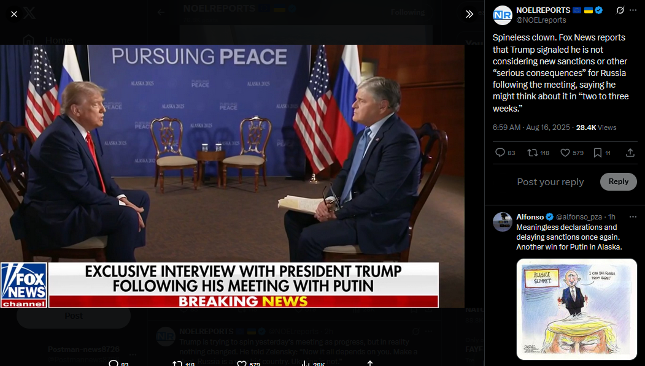Click repost icon in bottom media bar
The height and width of the screenshot is (366, 645).
click(x=177, y=364)
